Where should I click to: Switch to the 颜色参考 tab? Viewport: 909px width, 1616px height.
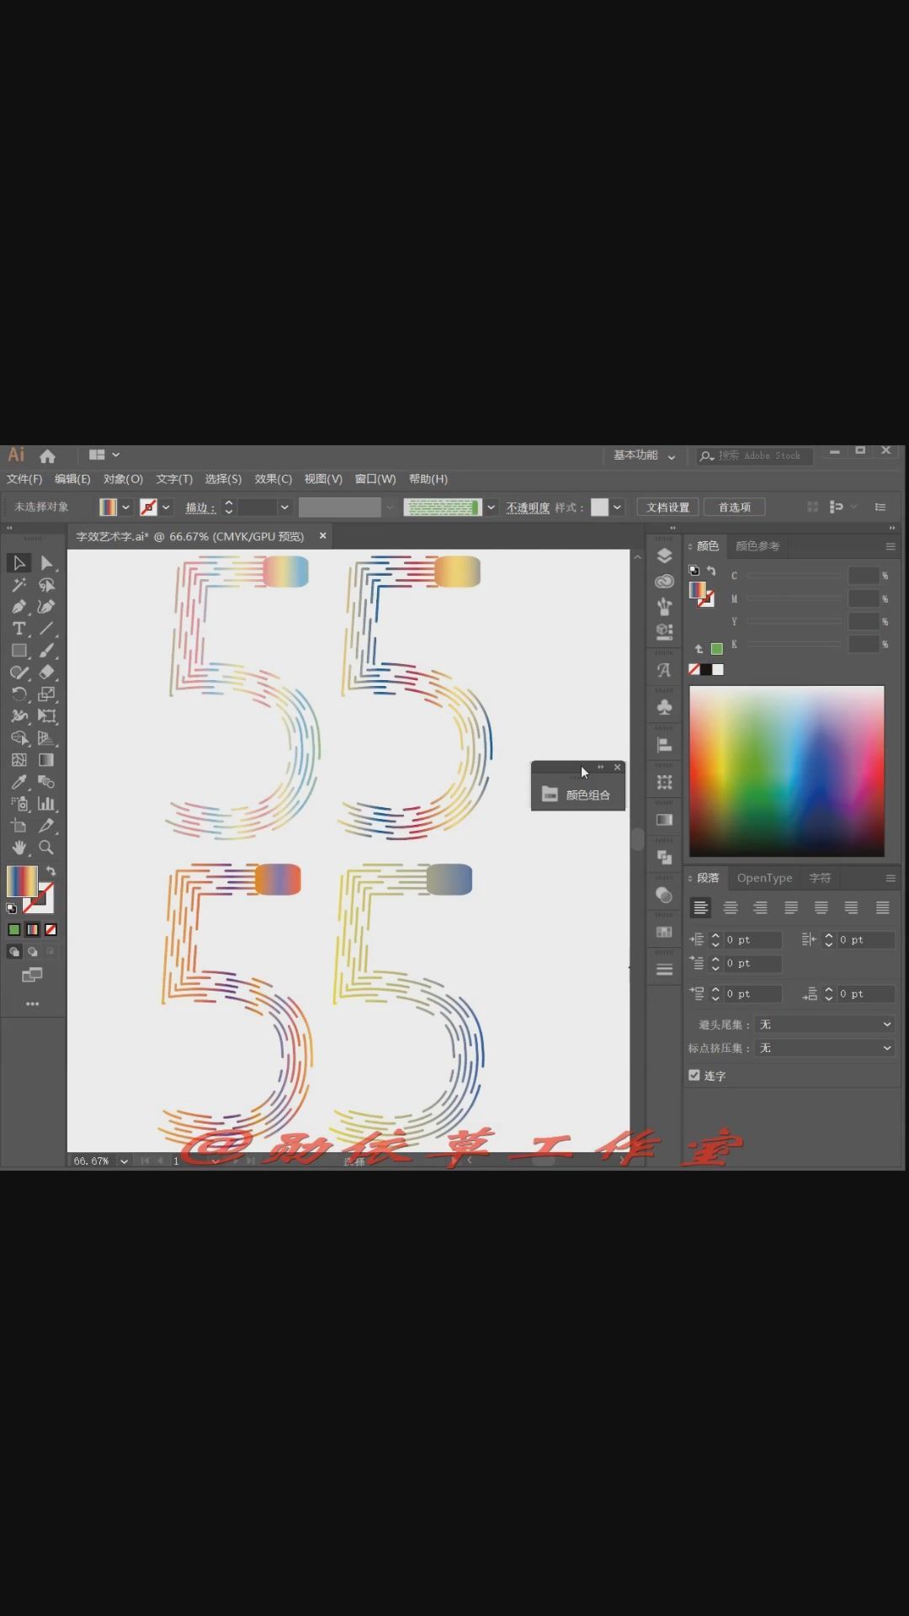click(757, 545)
